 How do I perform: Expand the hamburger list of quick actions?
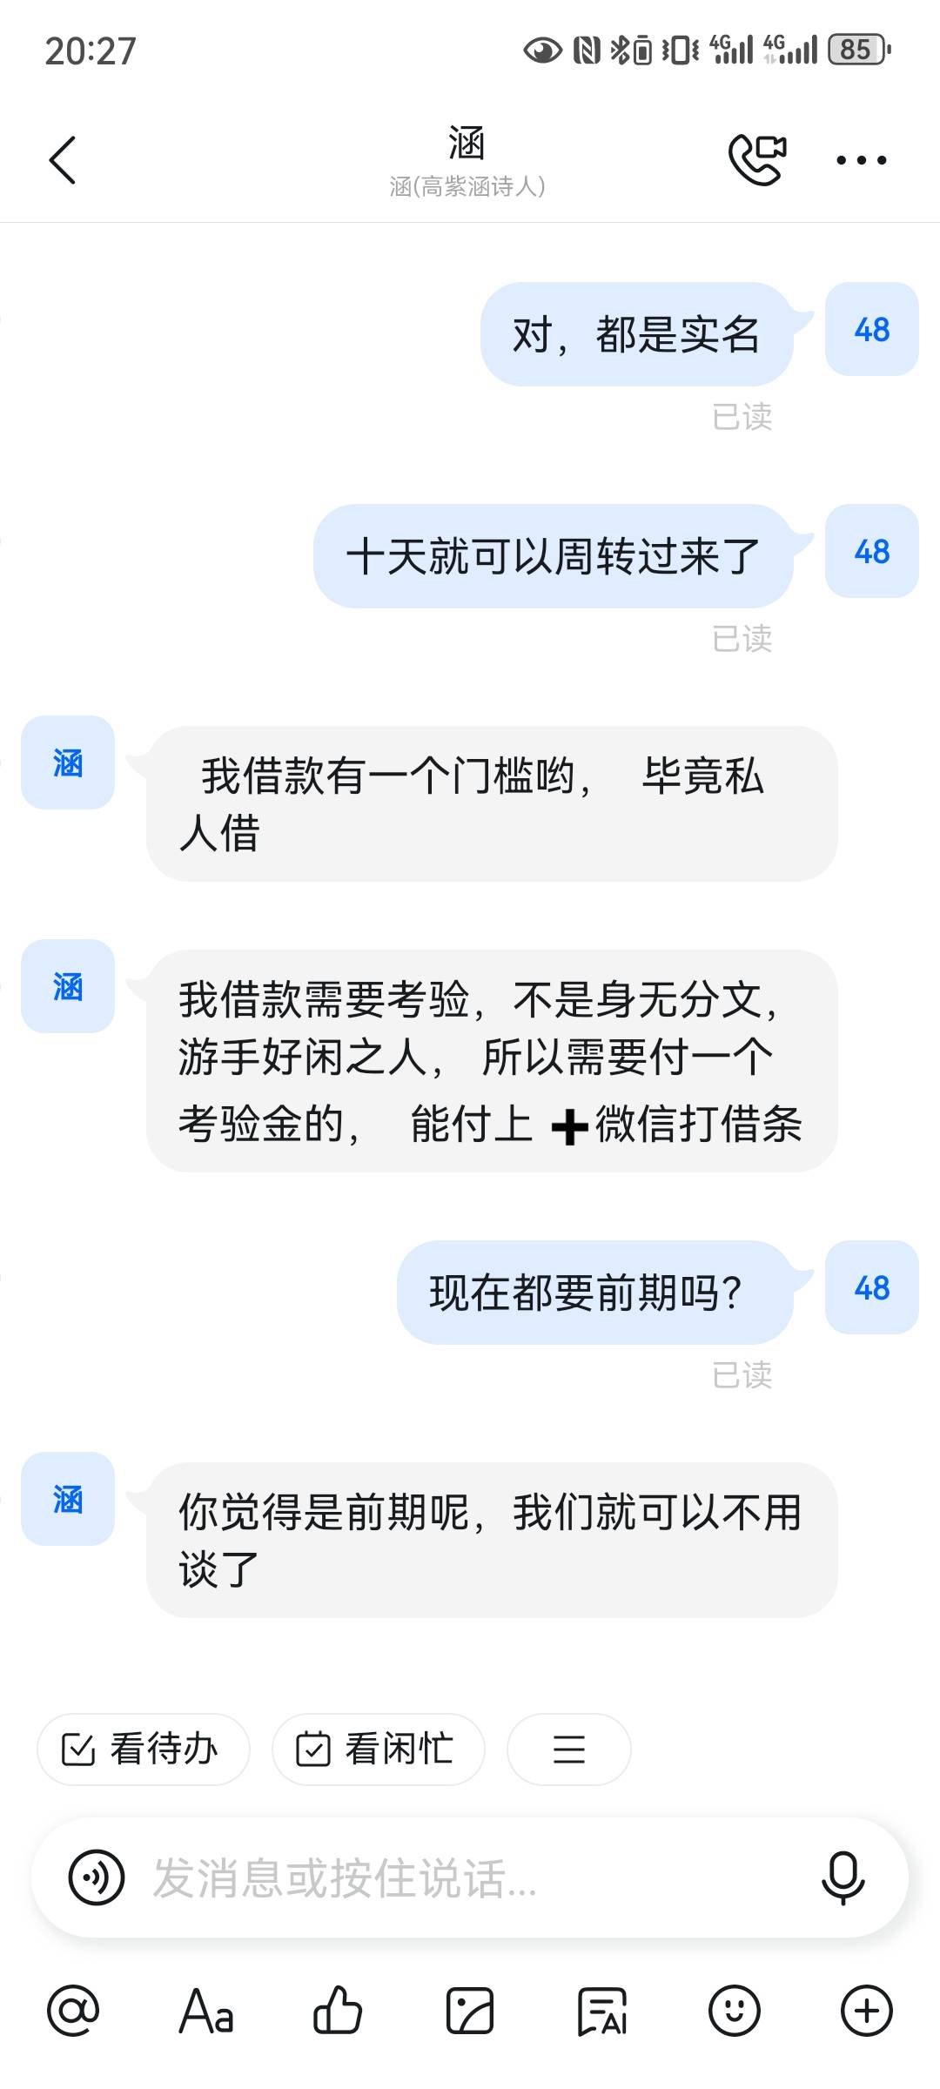pyautogui.click(x=568, y=1749)
